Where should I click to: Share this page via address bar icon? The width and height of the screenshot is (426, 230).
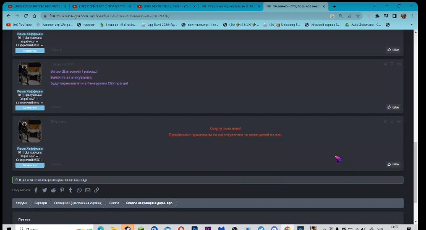349,16
